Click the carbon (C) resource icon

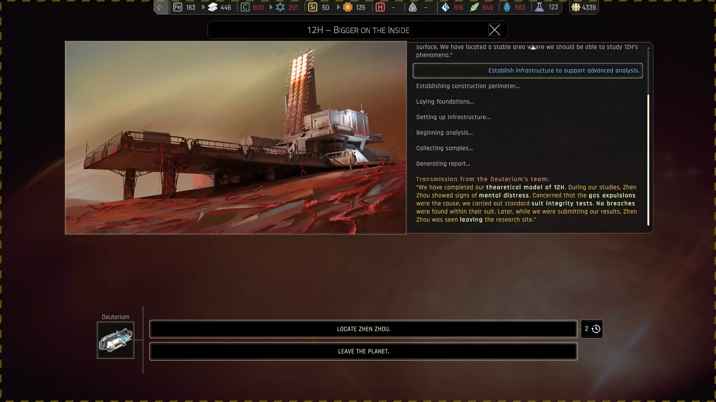[x=245, y=7]
